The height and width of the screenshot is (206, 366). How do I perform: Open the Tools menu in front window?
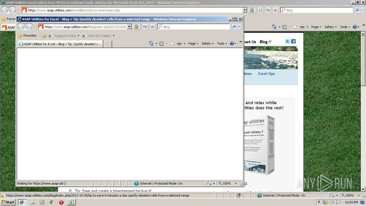coord(222,43)
